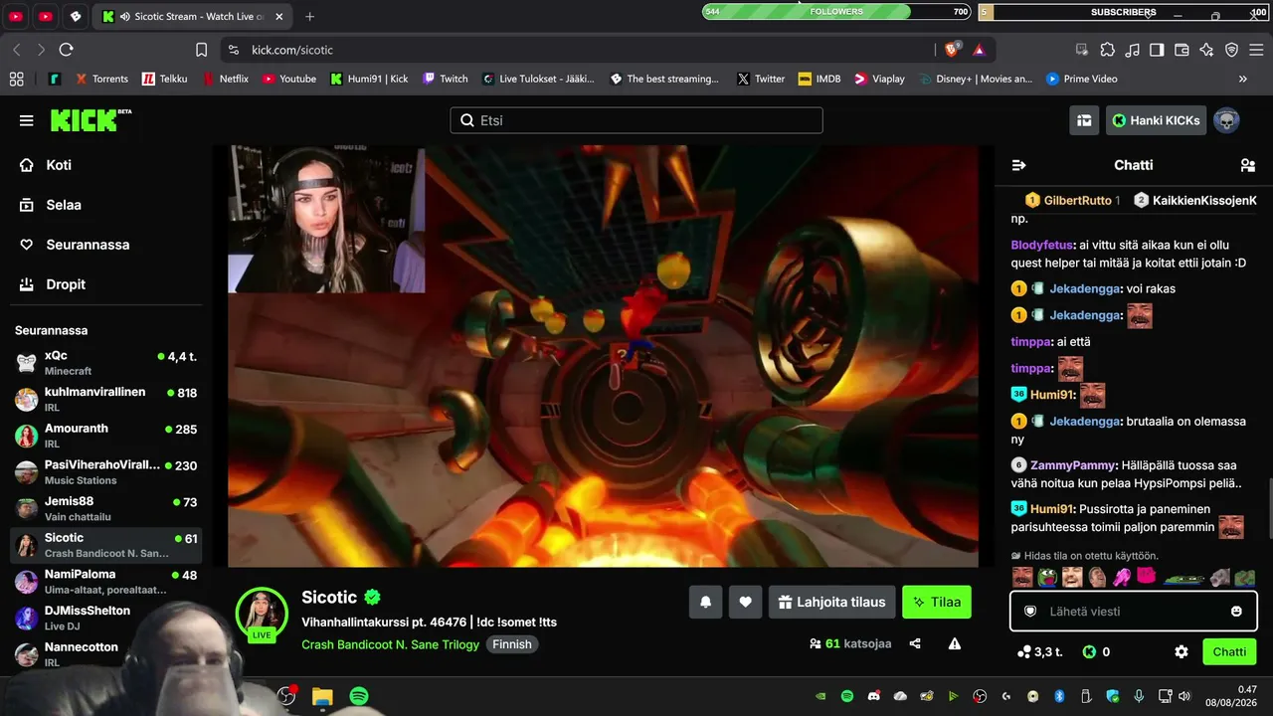1273x716 pixels.
Task: Collapse the Chatti chat panel
Action: [x=1018, y=165]
